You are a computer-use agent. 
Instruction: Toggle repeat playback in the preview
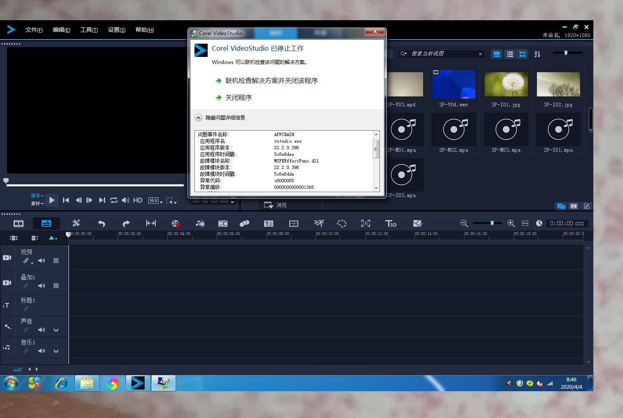pyautogui.click(x=114, y=200)
